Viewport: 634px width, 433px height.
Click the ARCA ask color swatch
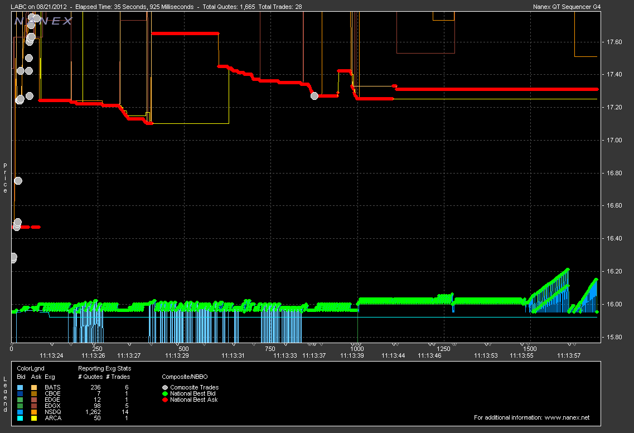pyautogui.click(x=34, y=418)
